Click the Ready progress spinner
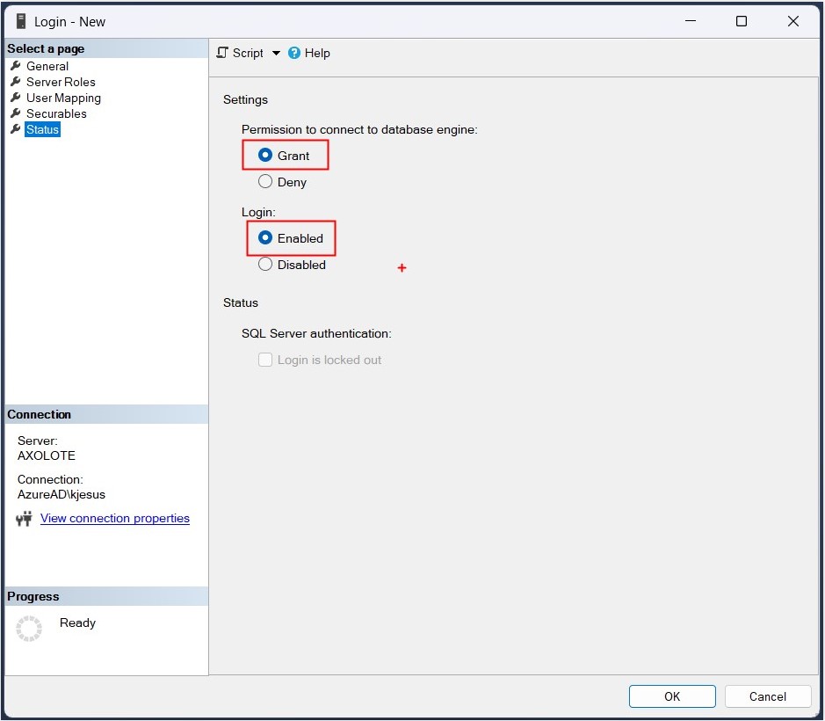The height and width of the screenshot is (721, 825). pos(28,629)
